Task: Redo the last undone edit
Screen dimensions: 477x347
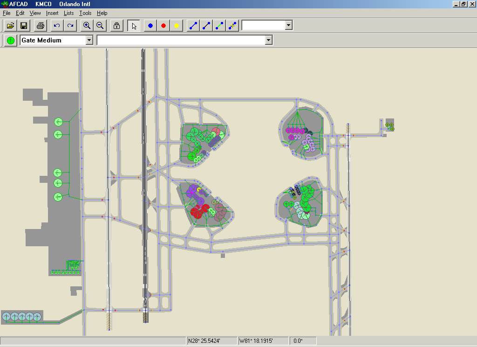Action: pos(70,26)
